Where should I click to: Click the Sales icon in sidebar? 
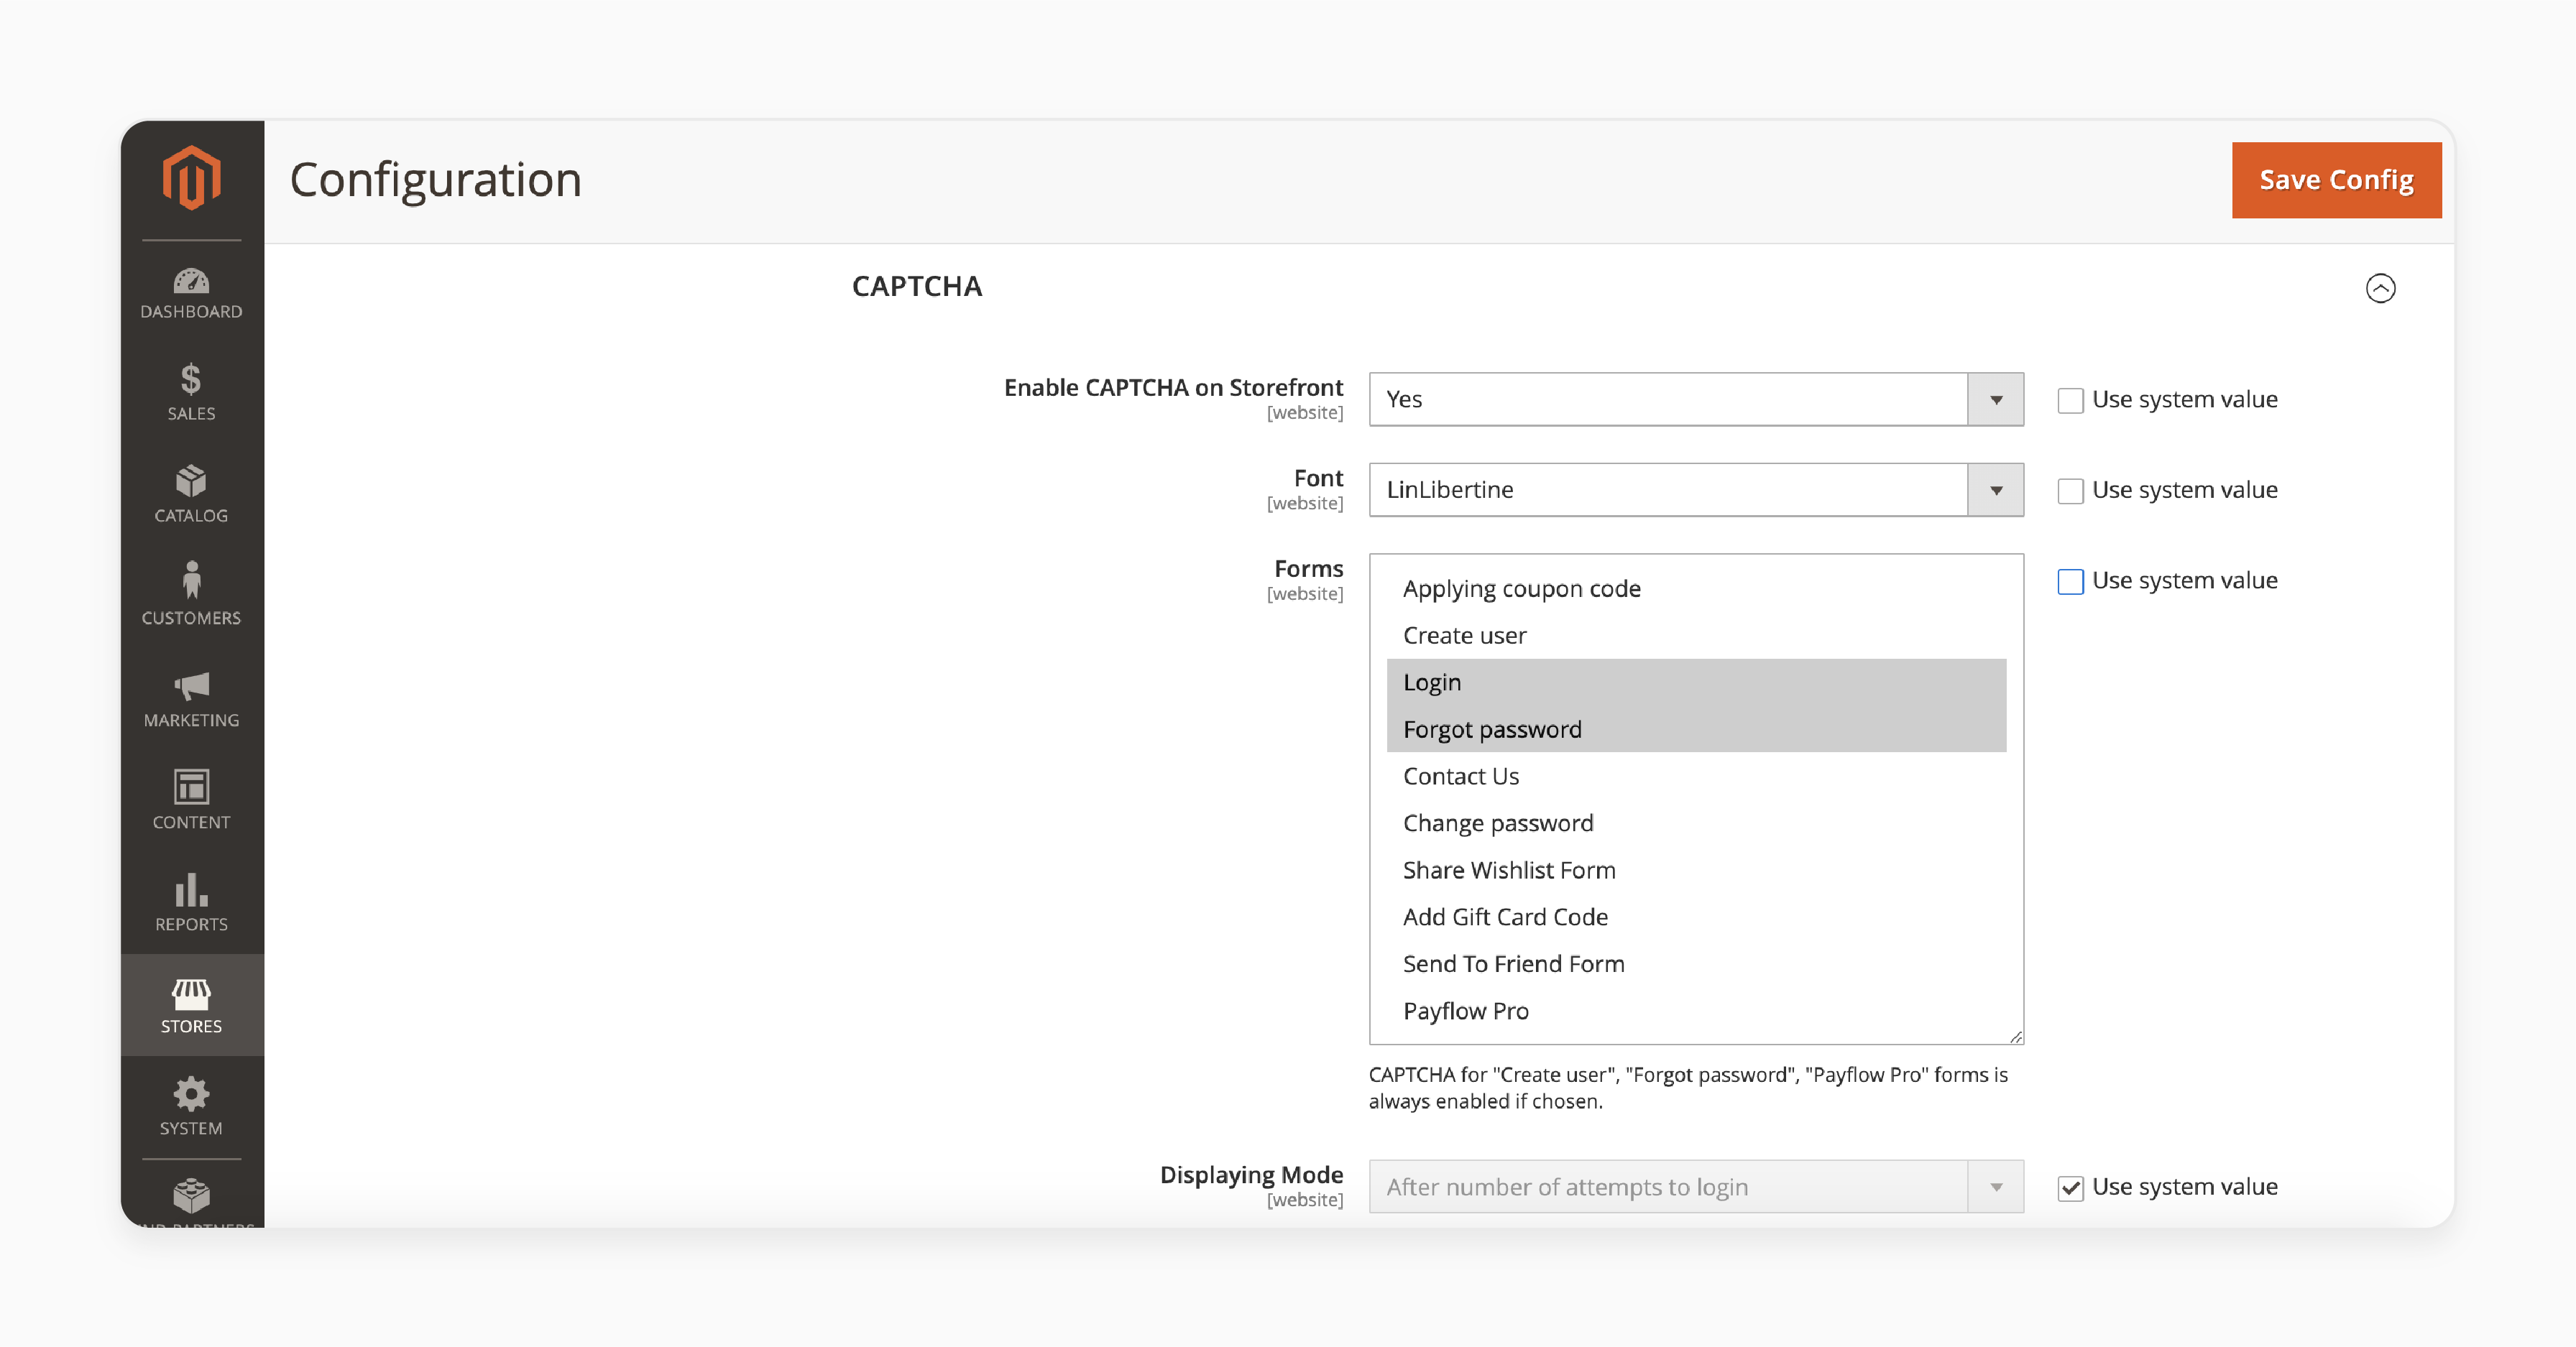click(x=190, y=392)
